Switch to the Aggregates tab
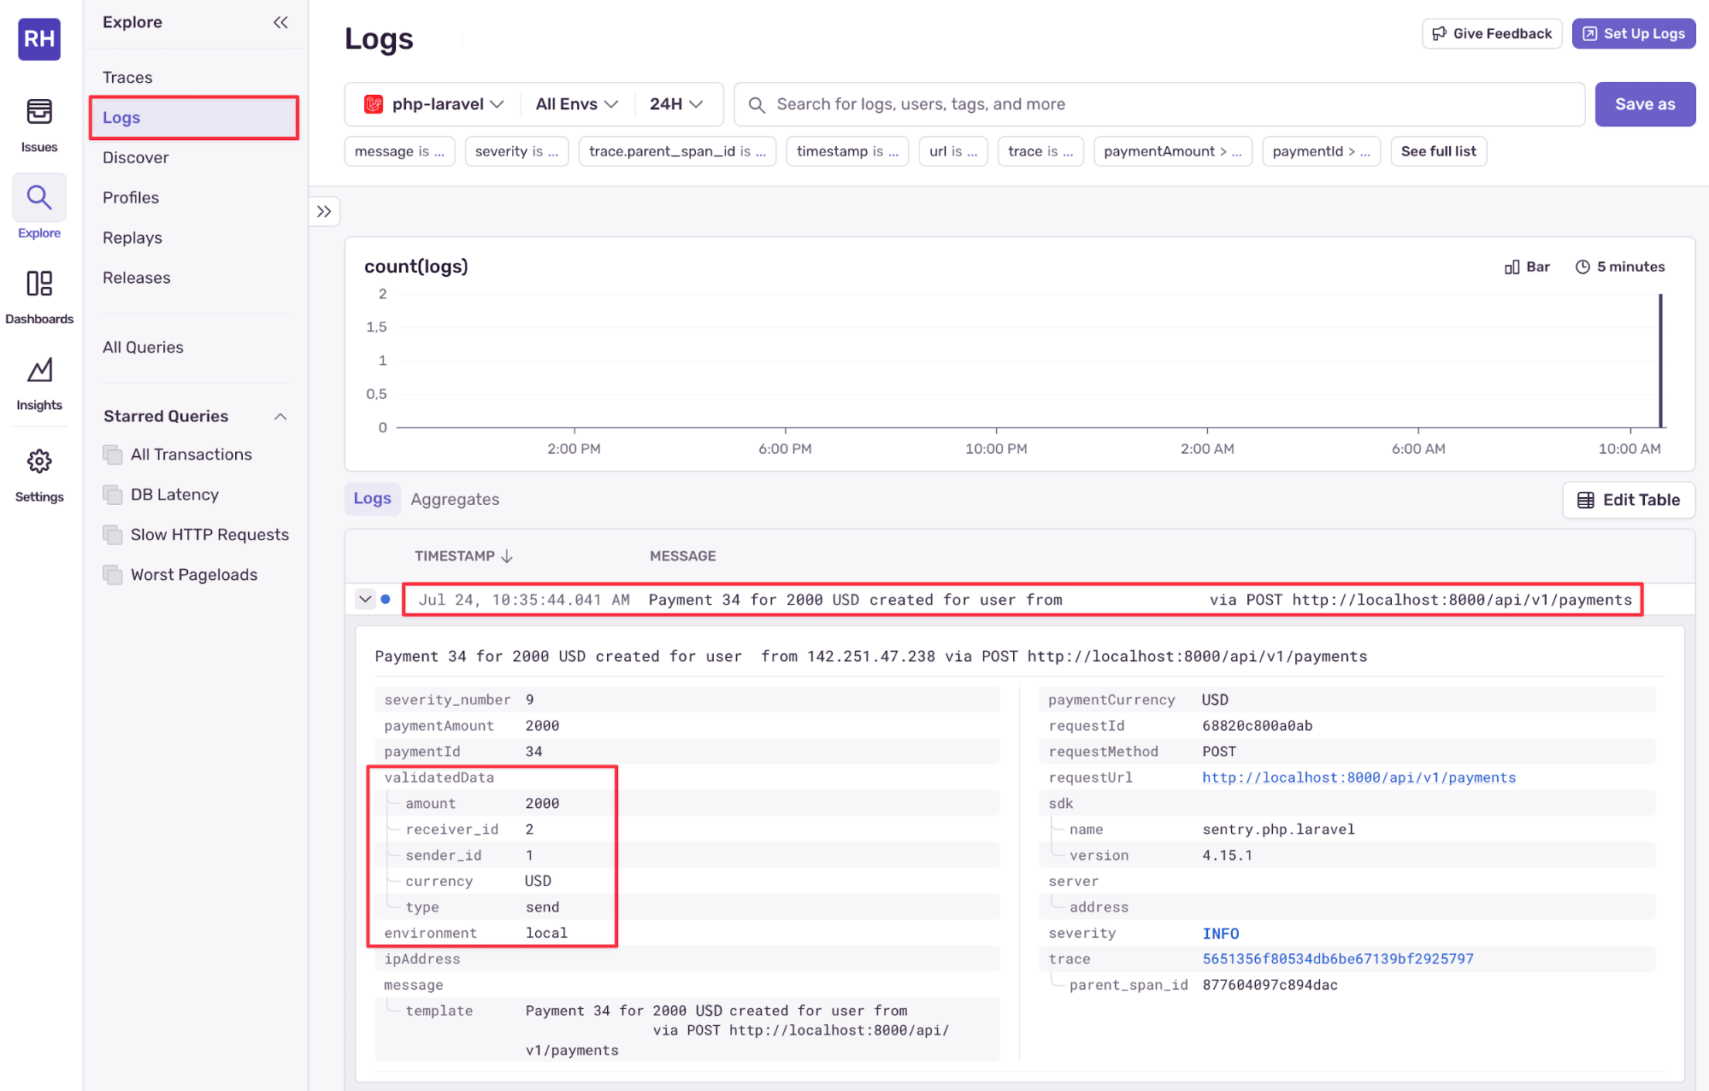 pos(454,499)
